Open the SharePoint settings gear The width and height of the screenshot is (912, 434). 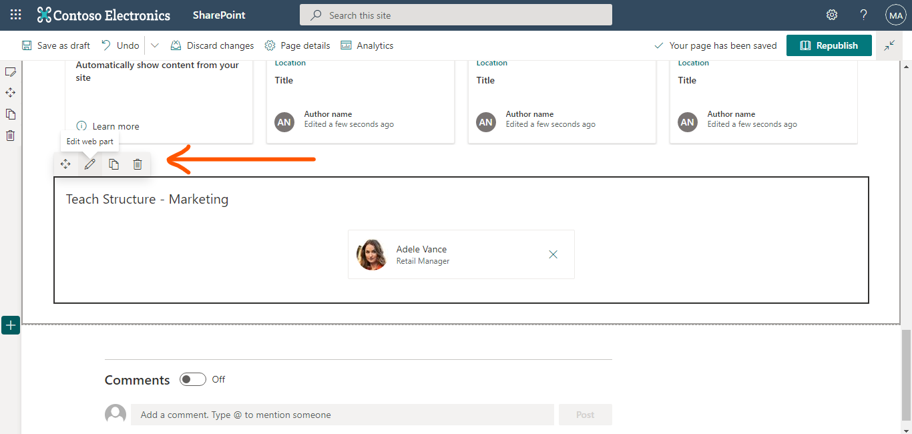[x=831, y=14]
